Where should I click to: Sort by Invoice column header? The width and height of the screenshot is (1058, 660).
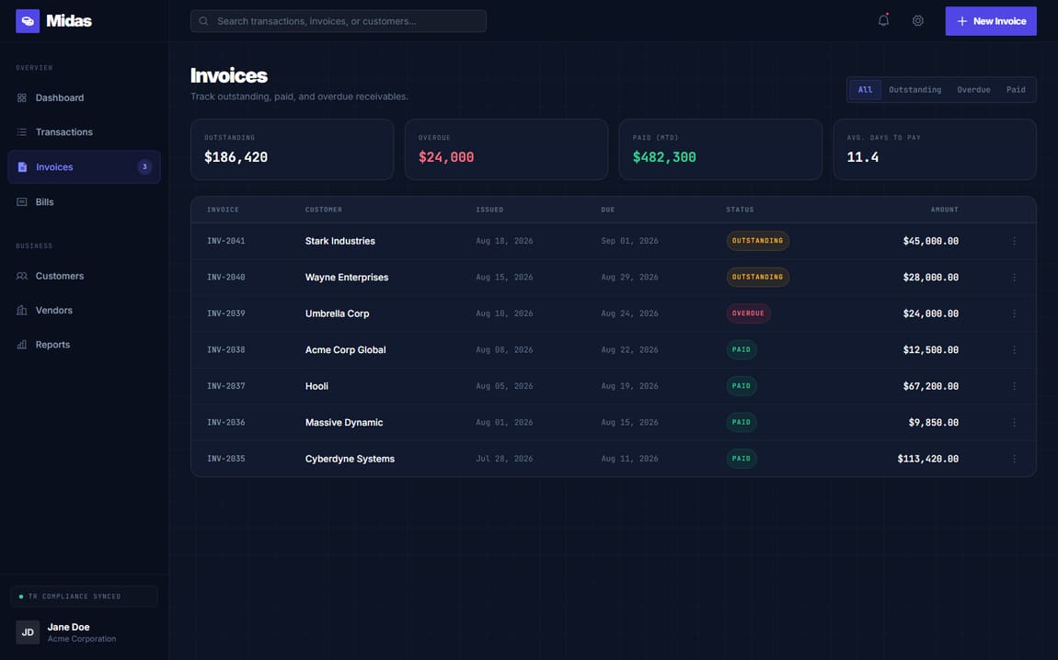(223, 210)
